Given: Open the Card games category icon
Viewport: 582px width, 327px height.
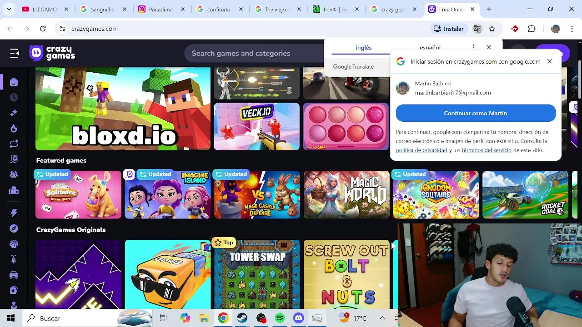Looking at the screenshot, I should point(14,290).
